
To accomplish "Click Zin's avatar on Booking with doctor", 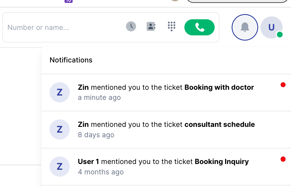I will coord(60,92).
